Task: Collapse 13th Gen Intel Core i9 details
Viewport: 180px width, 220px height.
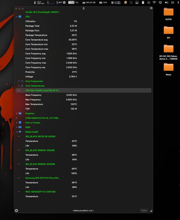Action: (x=19, y=90)
